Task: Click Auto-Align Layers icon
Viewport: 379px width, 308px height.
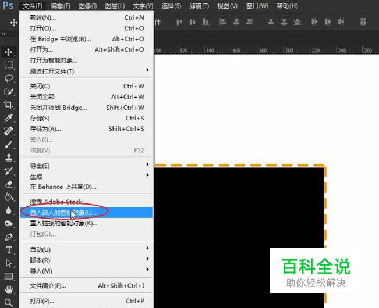Action: coord(363,22)
